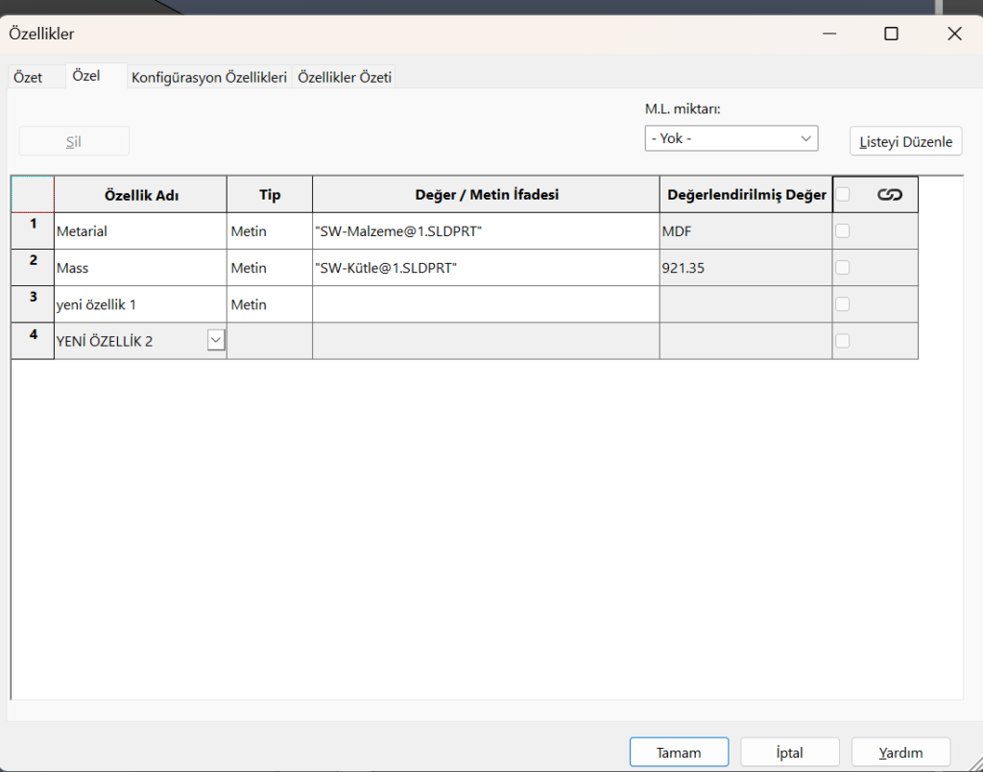The image size is (983, 772).
Task: Open the Konfigürasyon Özellikleri tab
Action: (209, 78)
